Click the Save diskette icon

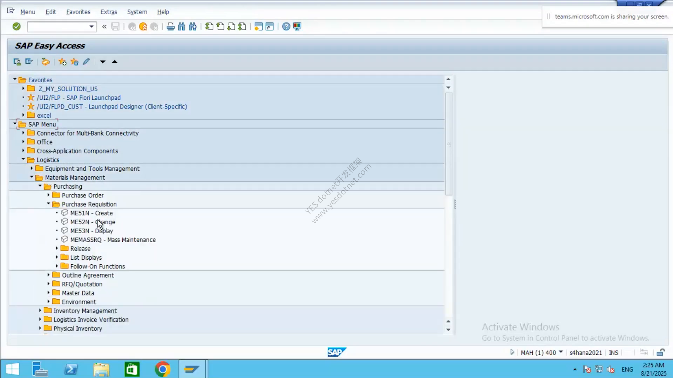tap(115, 27)
